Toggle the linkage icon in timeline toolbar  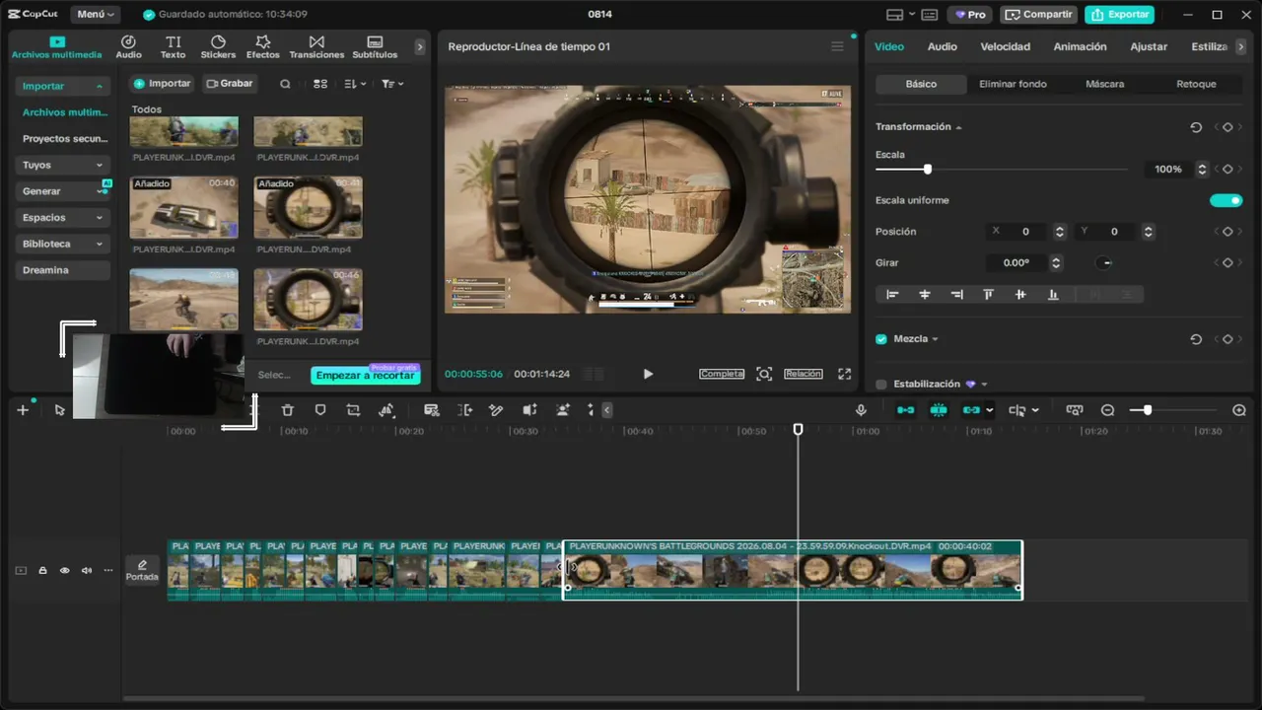[972, 410]
